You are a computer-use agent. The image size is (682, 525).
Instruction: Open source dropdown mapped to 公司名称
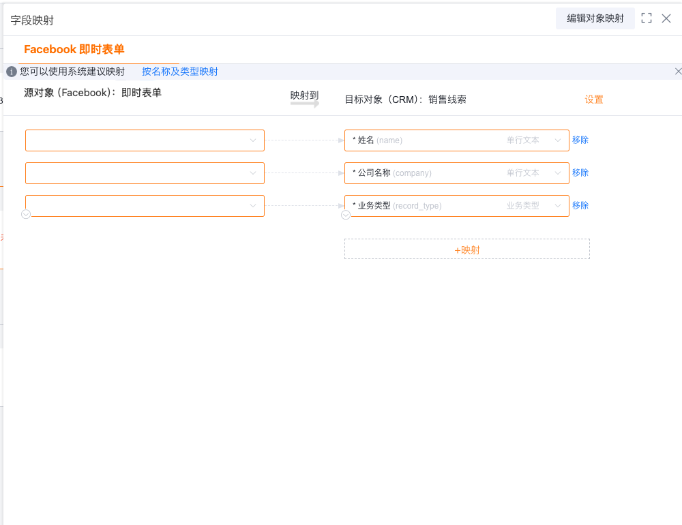tap(145, 173)
